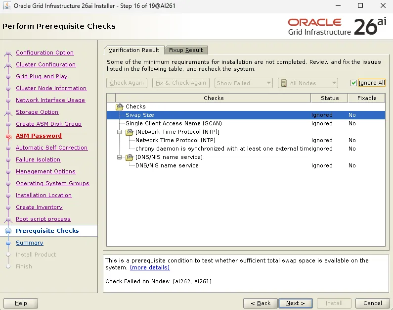The image size is (393, 310).
Task: Collapse the DNS/NIS name service tree group
Action: [x=120, y=157]
